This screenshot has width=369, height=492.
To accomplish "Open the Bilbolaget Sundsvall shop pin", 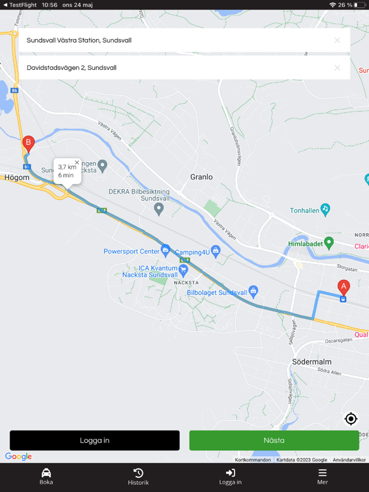I will coord(253,291).
